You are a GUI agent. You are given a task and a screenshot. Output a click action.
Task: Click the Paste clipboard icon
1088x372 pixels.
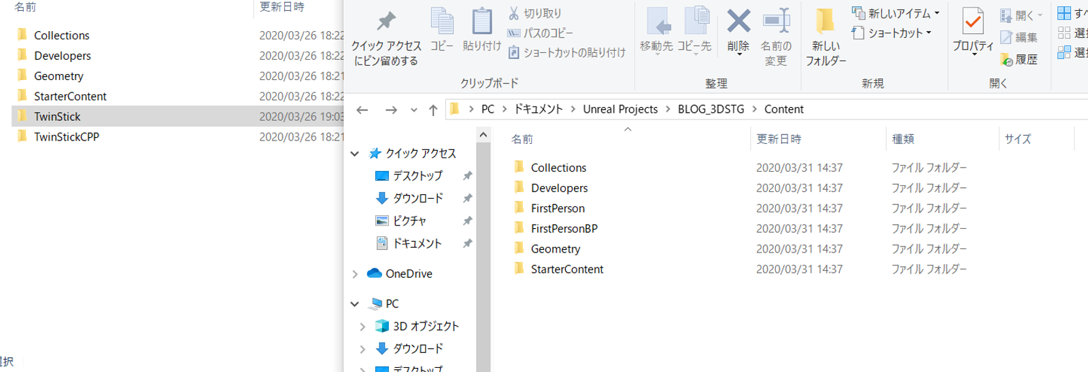point(482,21)
